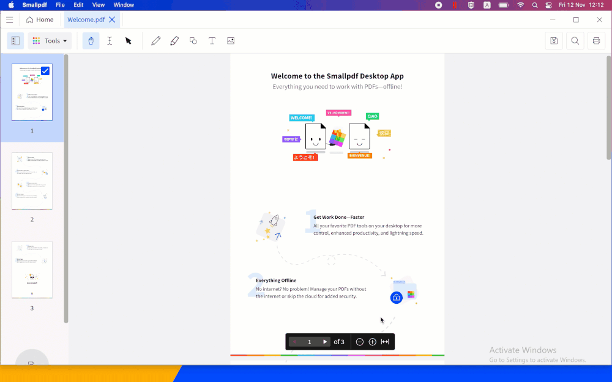Click the page number field

[310, 342]
